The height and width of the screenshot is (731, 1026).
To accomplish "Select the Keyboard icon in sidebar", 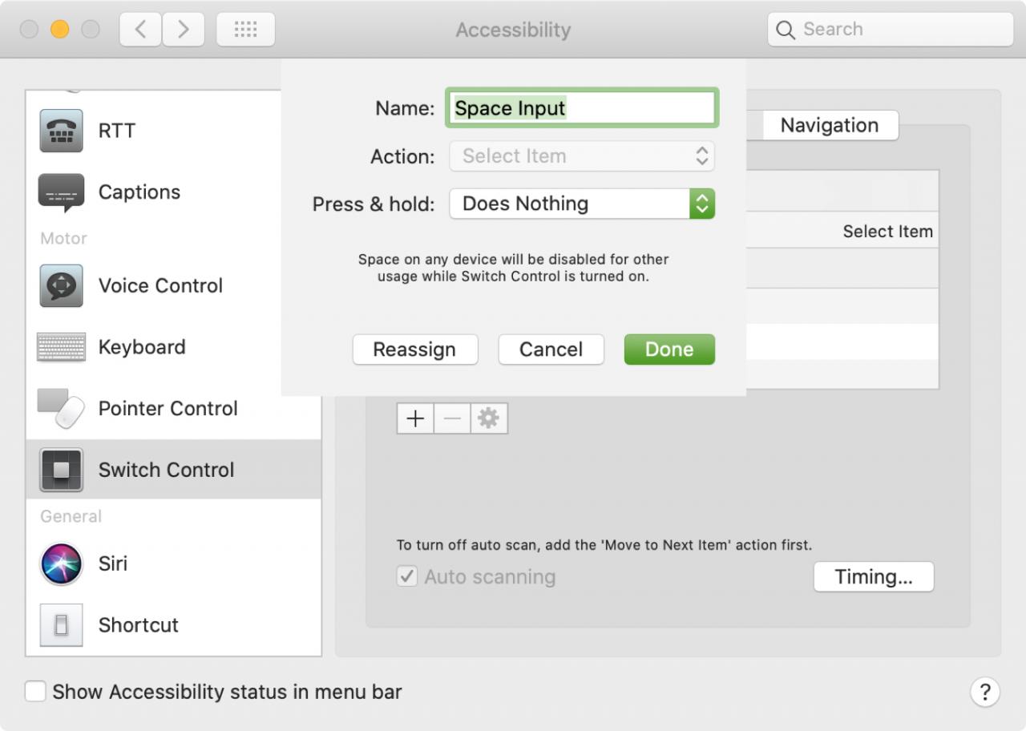I will [x=61, y=347].
